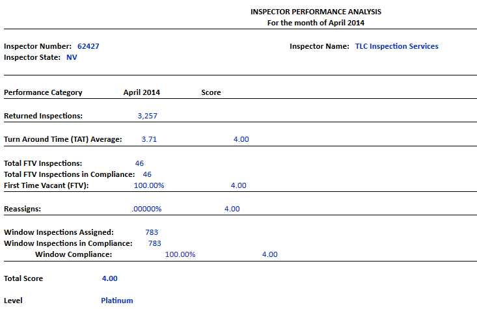Screen dimensions: 477x309
Task: Select Window Compliance percentage 100.00%
Action: (x=180, y=254)
